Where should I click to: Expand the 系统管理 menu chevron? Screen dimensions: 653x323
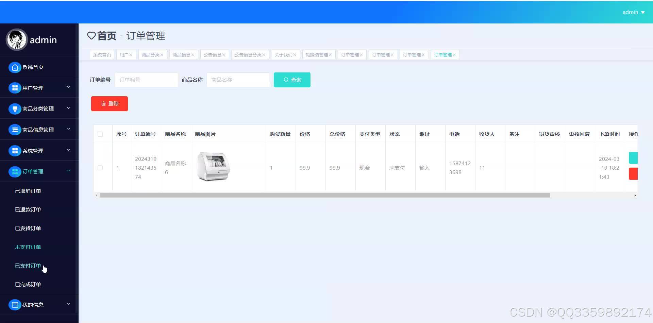tap(69, 150)
